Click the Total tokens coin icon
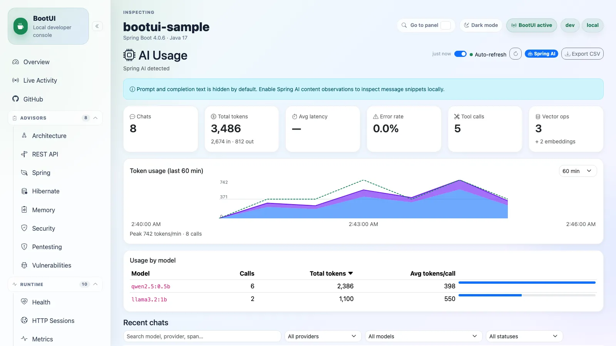The width and height of the screenshot is (616, 346). 214,116
